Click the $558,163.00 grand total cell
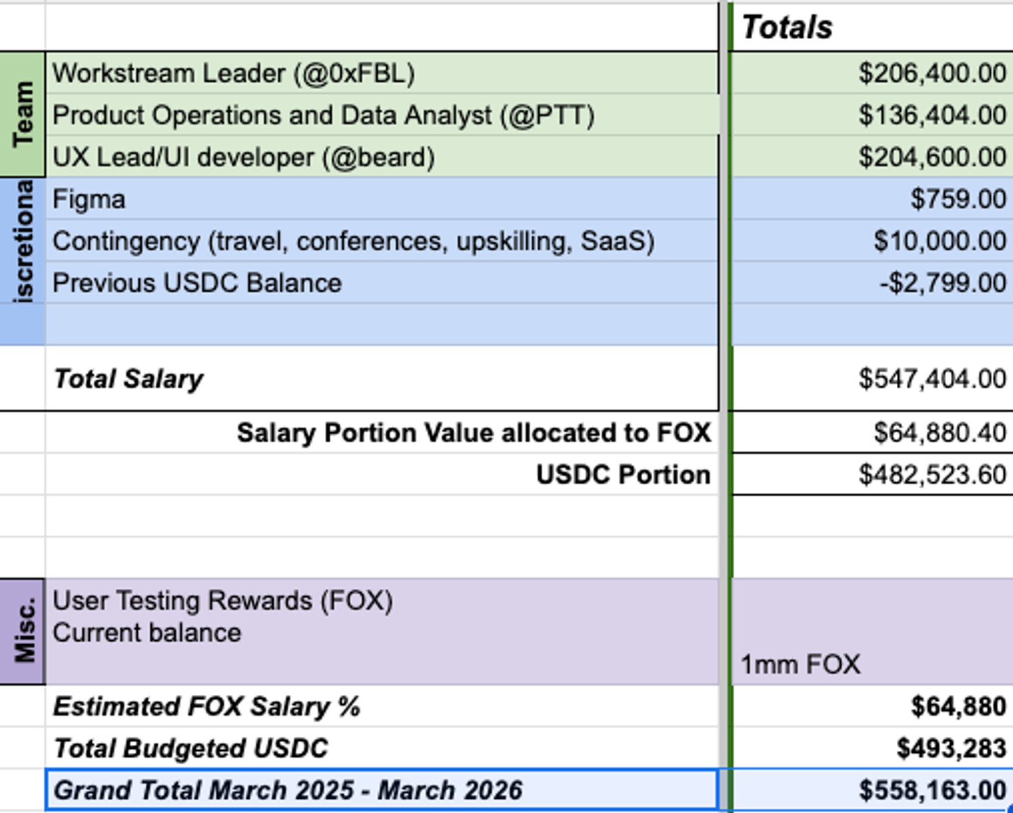The height and width of the screenshot is (813, 1013). [871, 790]
